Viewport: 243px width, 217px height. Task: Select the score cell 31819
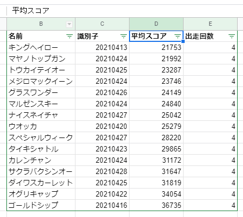pos(156,183)
